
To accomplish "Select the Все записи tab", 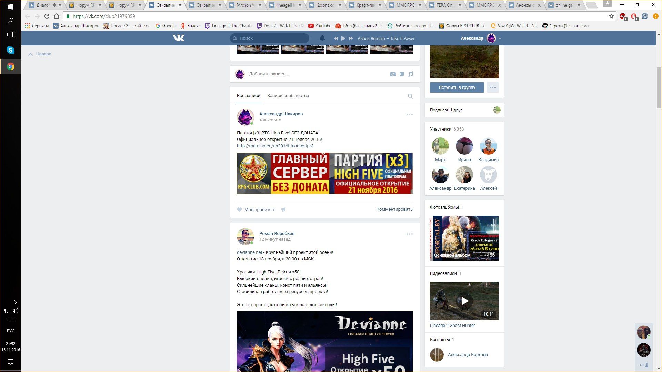I will coord(248,96).
